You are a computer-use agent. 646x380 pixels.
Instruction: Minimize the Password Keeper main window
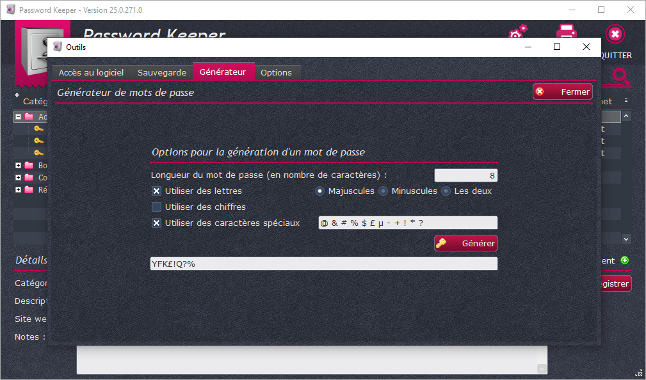point(572,10)
